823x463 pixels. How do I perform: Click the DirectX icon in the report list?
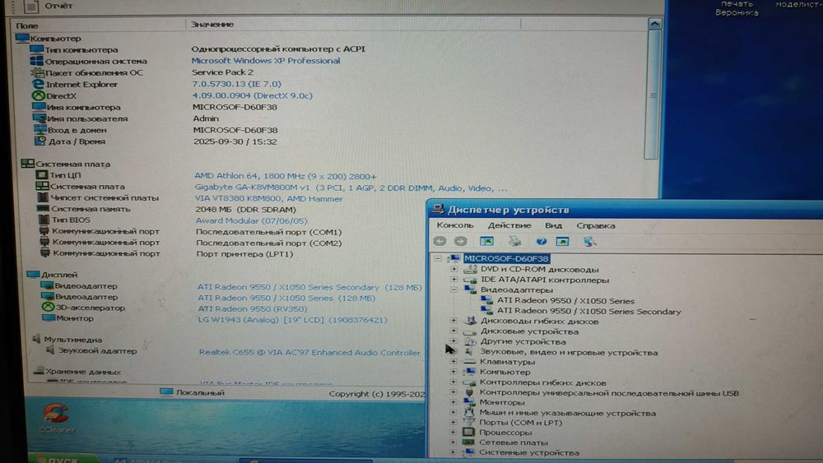(39, 96)
